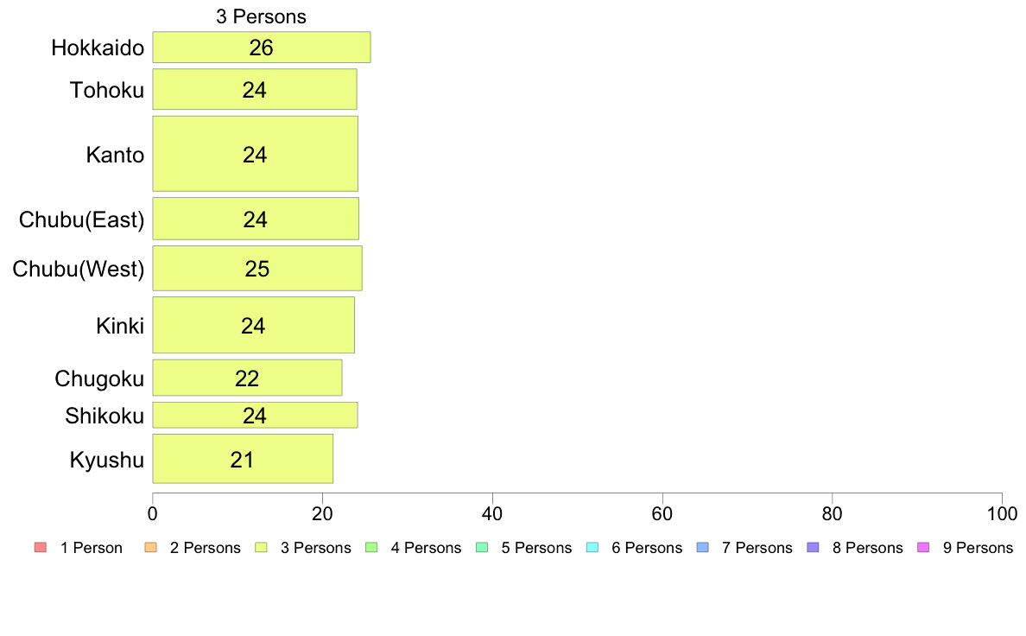The width and height of the screenshot is (1026, 636).
Task: Select the Tohoku bar
Action: click(x=255, y=89)
